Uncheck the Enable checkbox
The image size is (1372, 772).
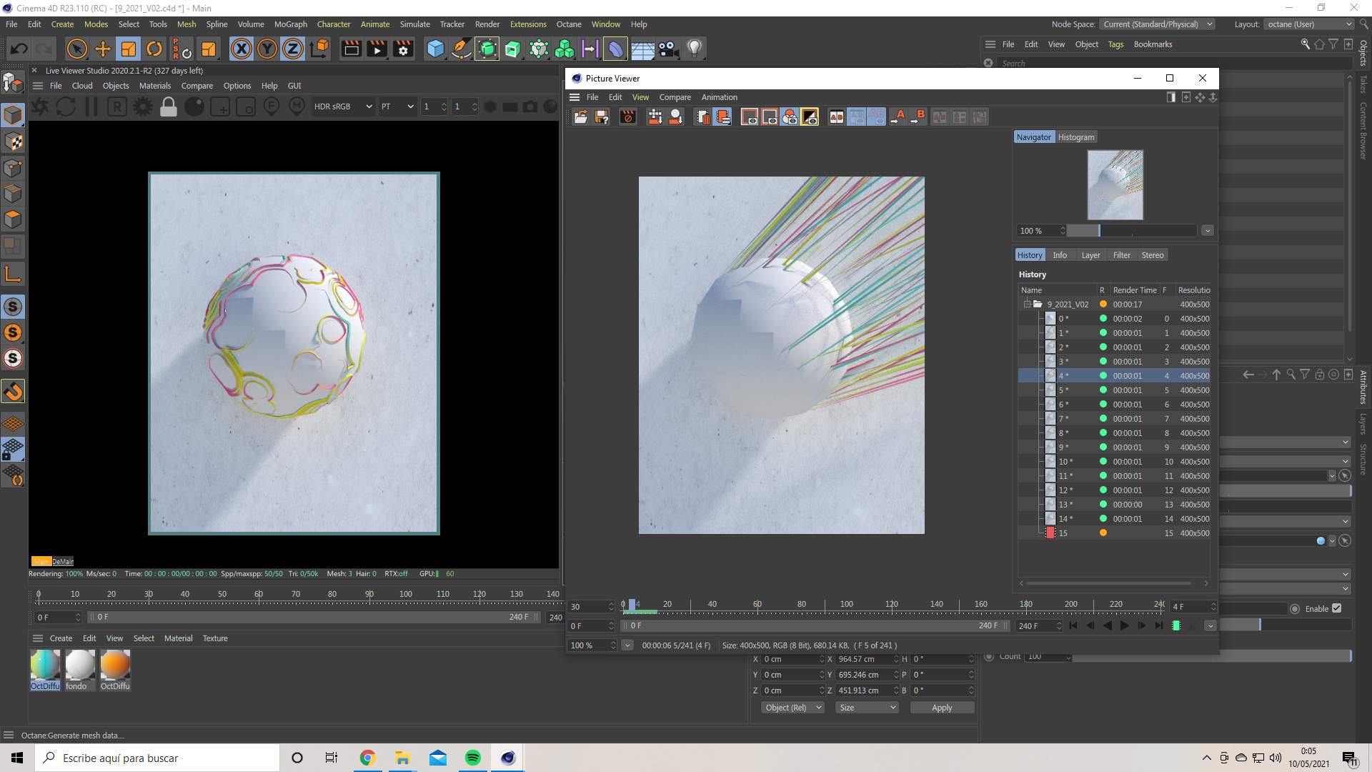pos(1336,608)
